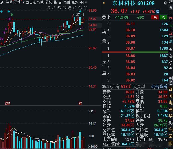Click the 最高 value 36.50
This screenshot has height=149, width=173.
(163, 97)
